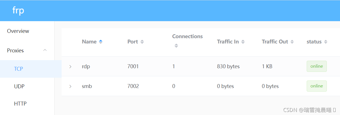Click the Connections column sort icon
The image size is (340, 115).
176,46
